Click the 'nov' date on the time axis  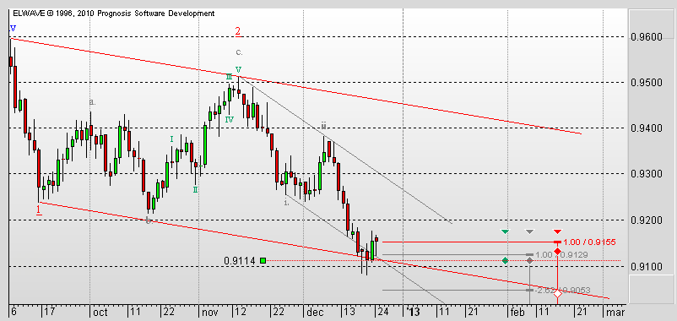click(209, 312)
